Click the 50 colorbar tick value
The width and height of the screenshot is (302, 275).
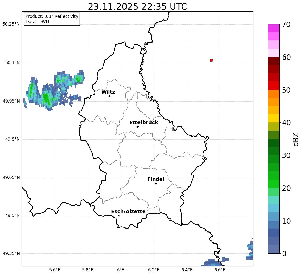coord(286,90)
